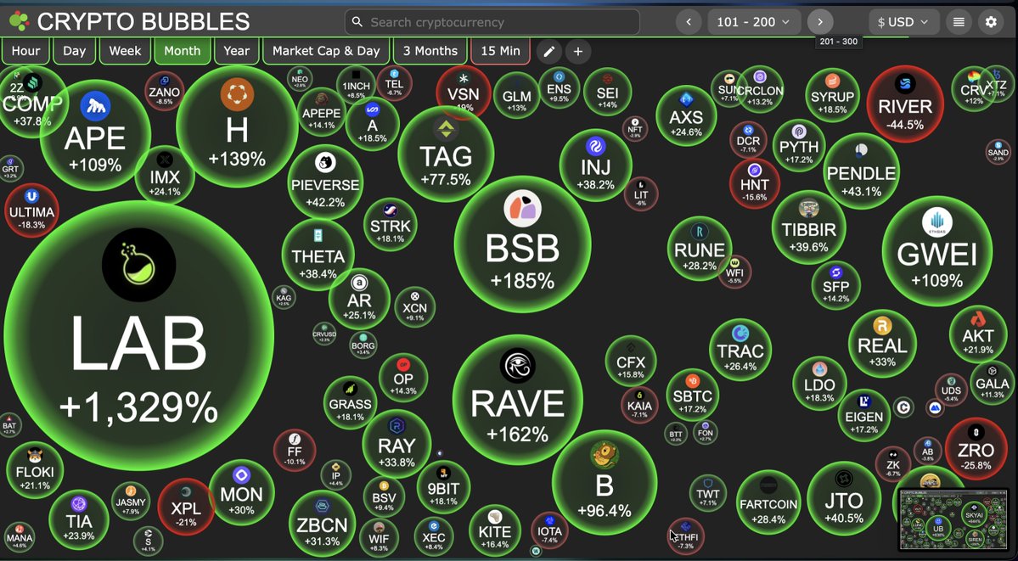Click the INJ +38.2% bubble
This screenshot has width=1018, height=561.
(x=595, y=165)
